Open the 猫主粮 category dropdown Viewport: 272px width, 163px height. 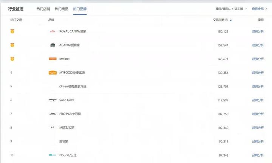point(240,9)
